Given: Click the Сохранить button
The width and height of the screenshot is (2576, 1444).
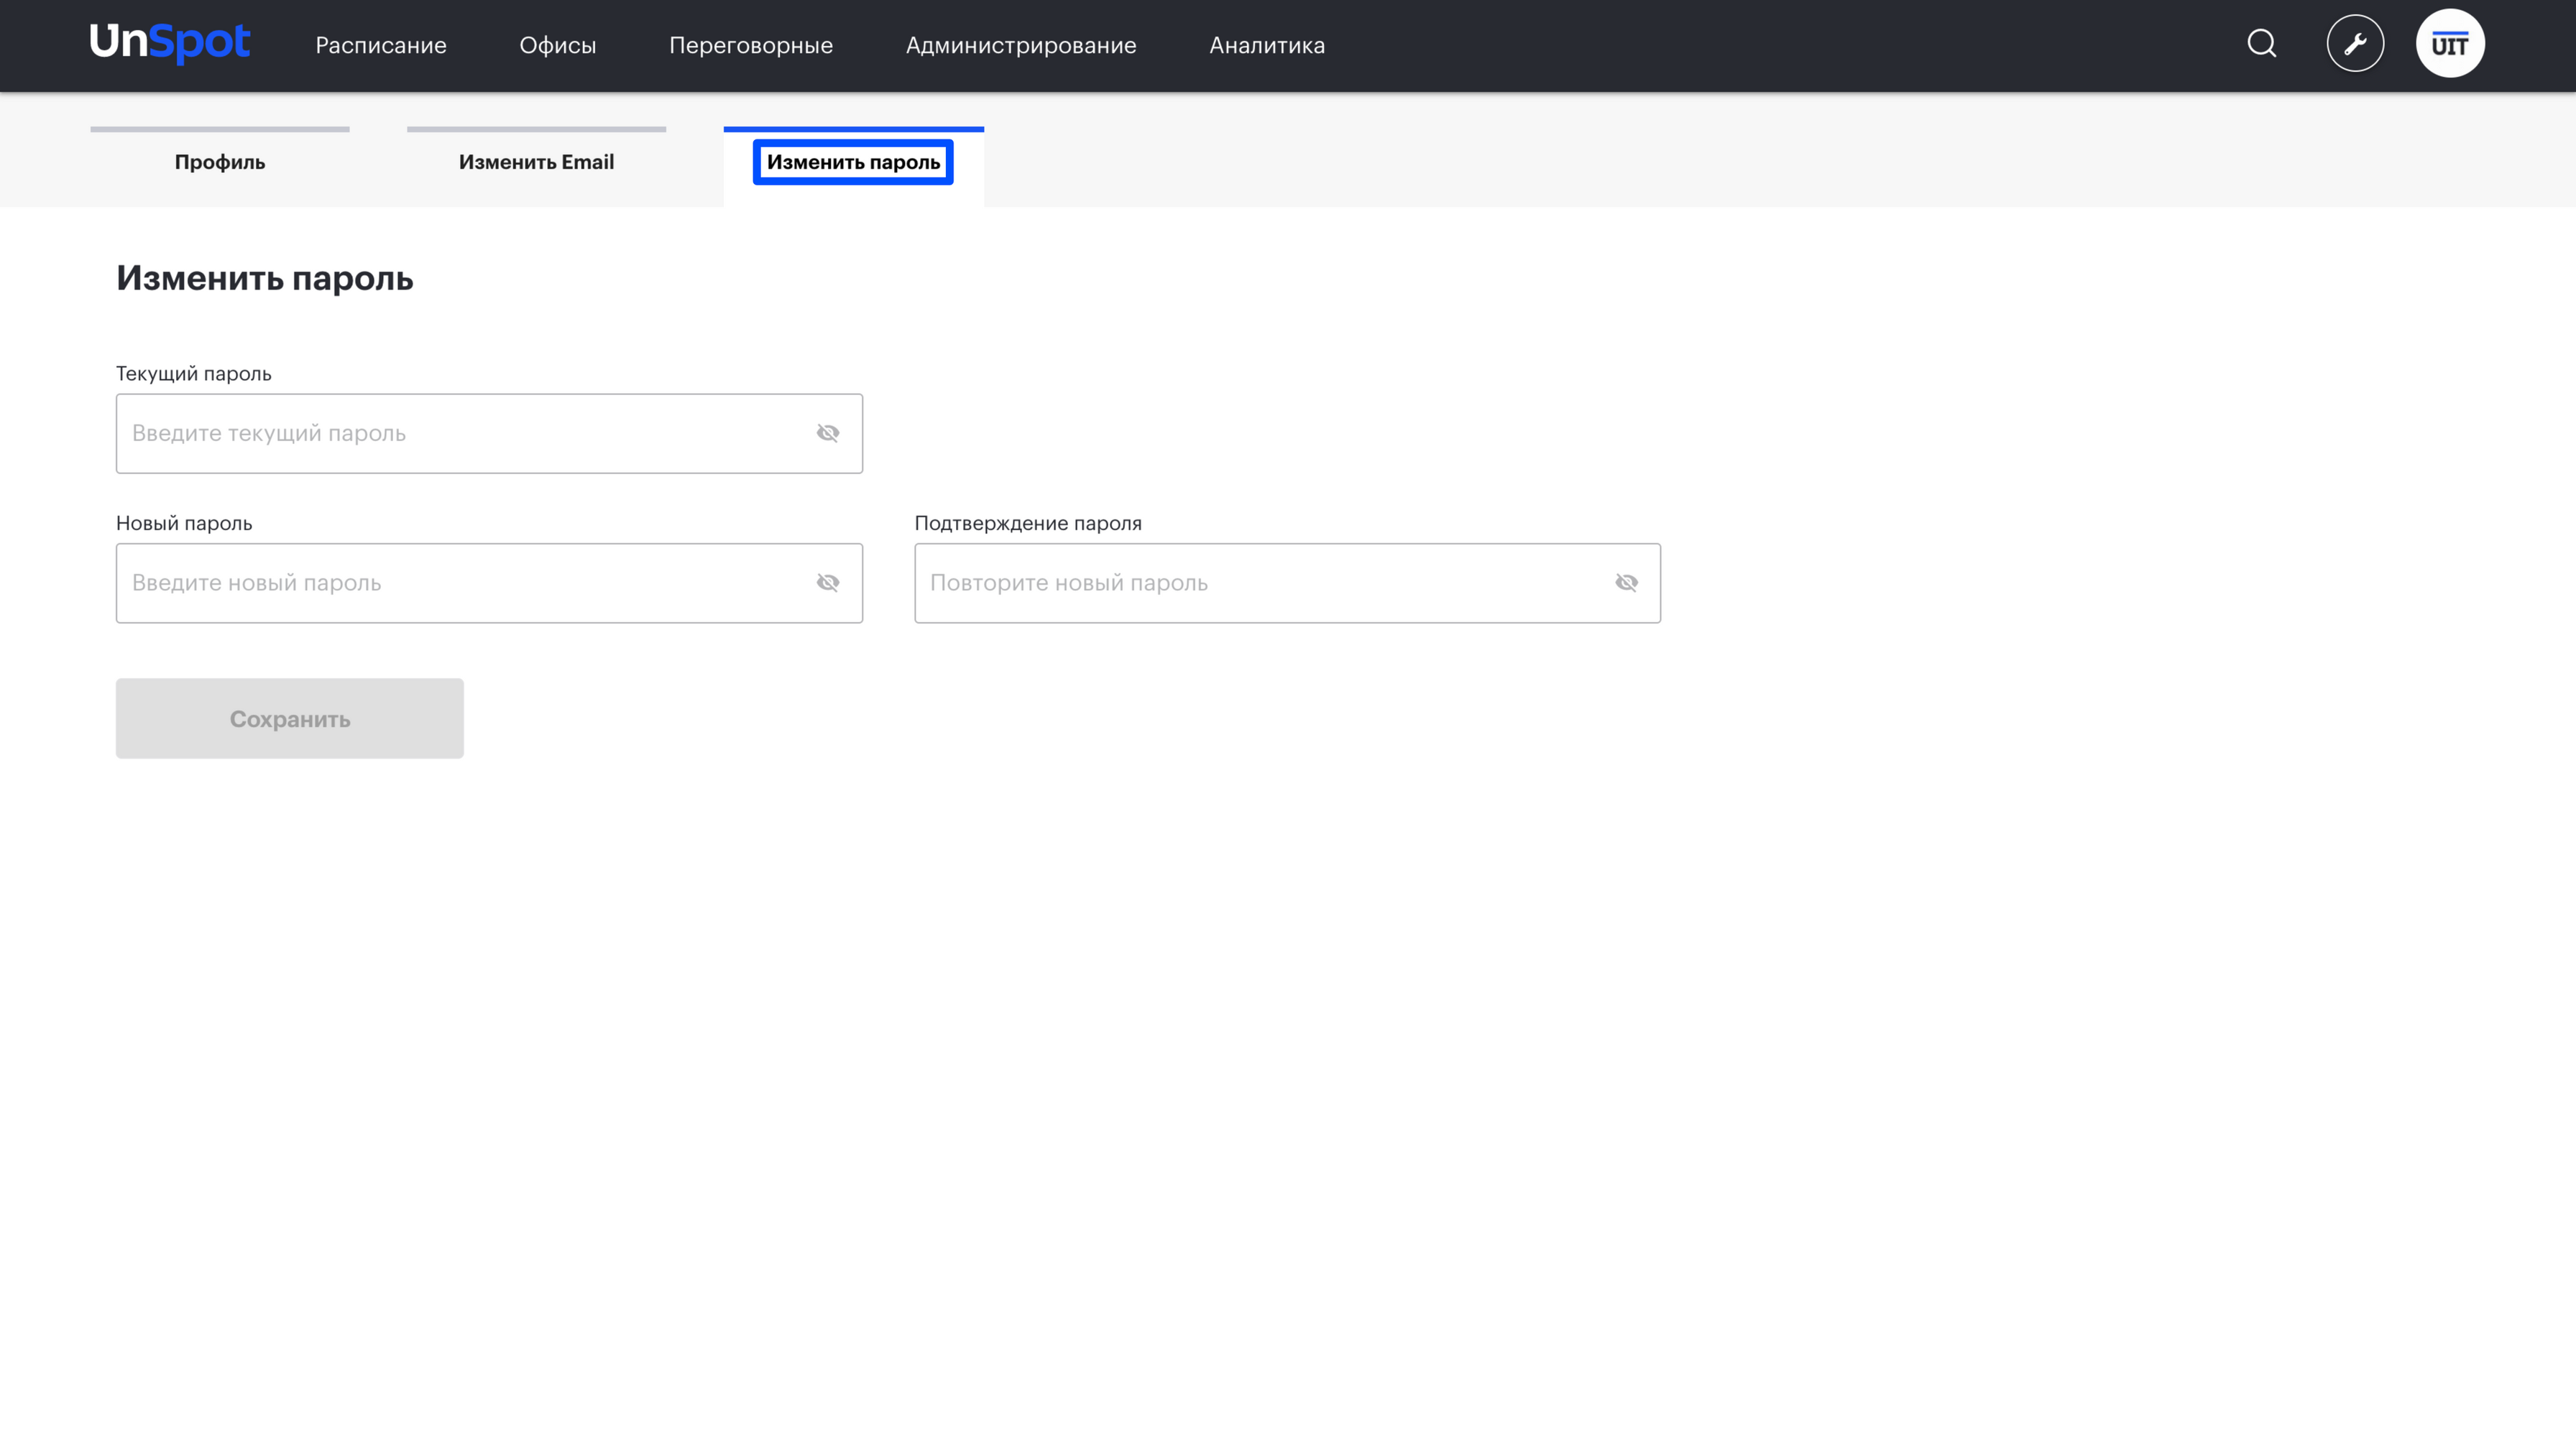Looking at the screenshot, I should pos(290,718).
